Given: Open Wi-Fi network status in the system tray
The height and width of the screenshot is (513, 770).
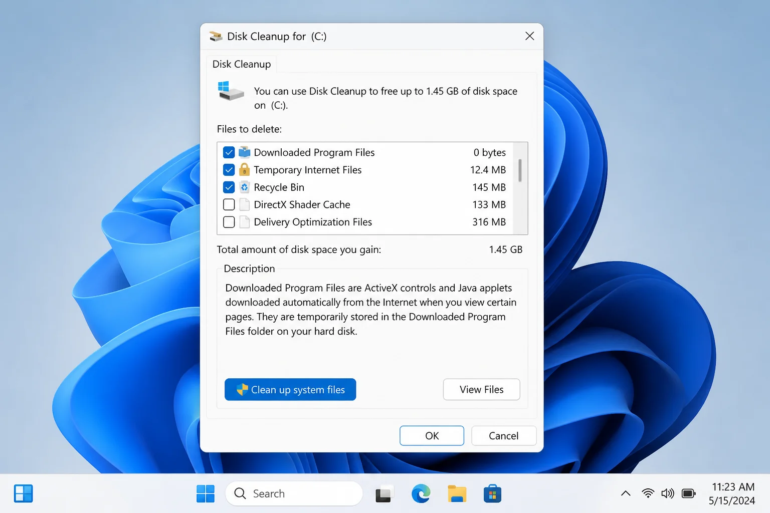Looking at the screenshot, I should (x=648, y=493).
